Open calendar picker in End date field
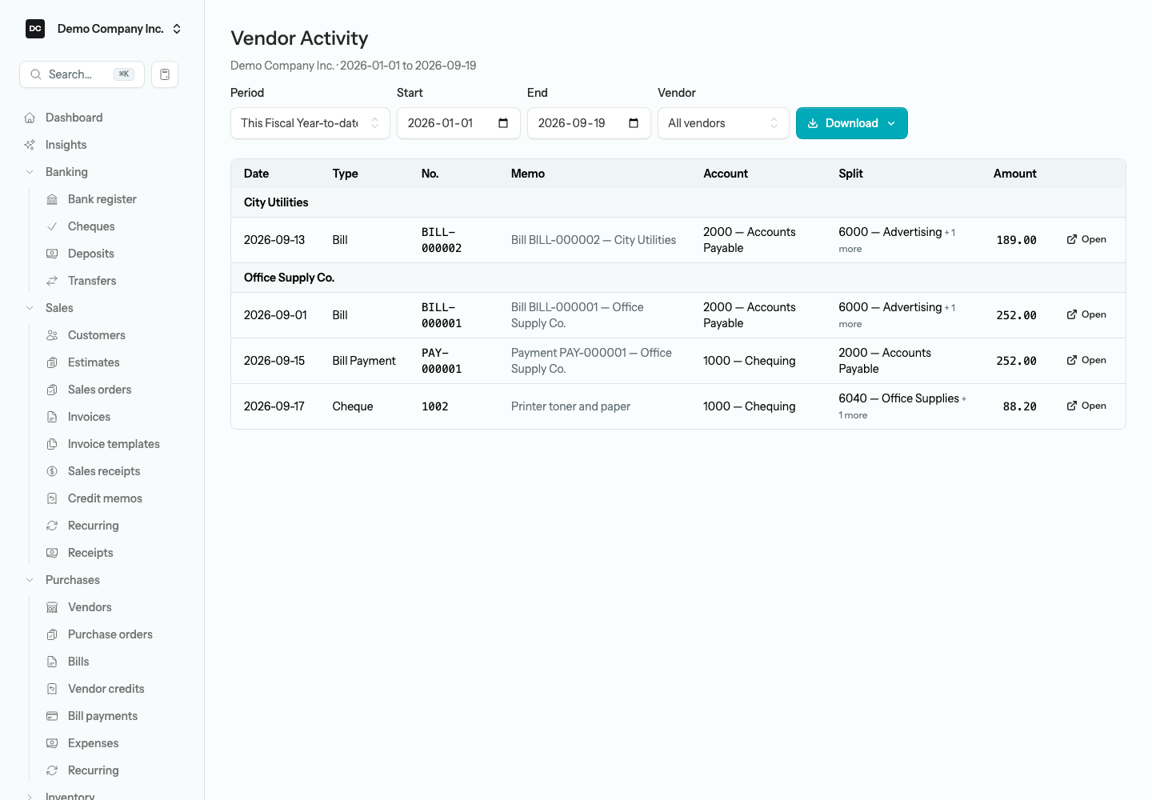This screenshot has height=800, width=1152. pos(634,123)
